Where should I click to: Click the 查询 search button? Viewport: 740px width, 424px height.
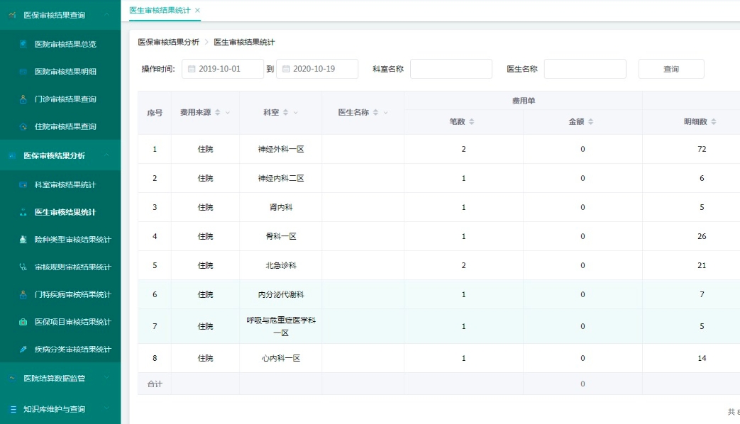pyautogui.click(x=671, y=69)
